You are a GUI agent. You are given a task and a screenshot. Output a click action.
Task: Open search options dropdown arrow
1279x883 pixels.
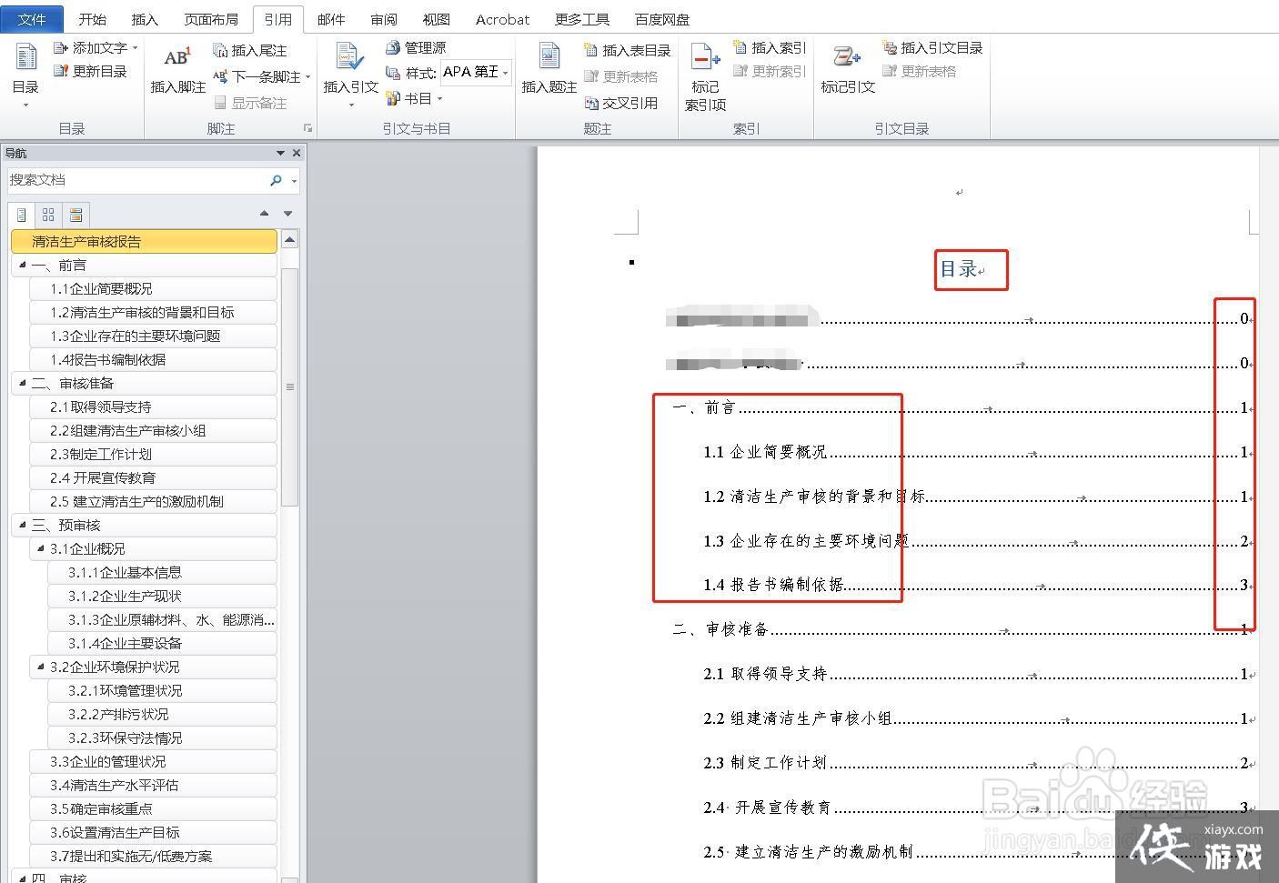[294, 181]
